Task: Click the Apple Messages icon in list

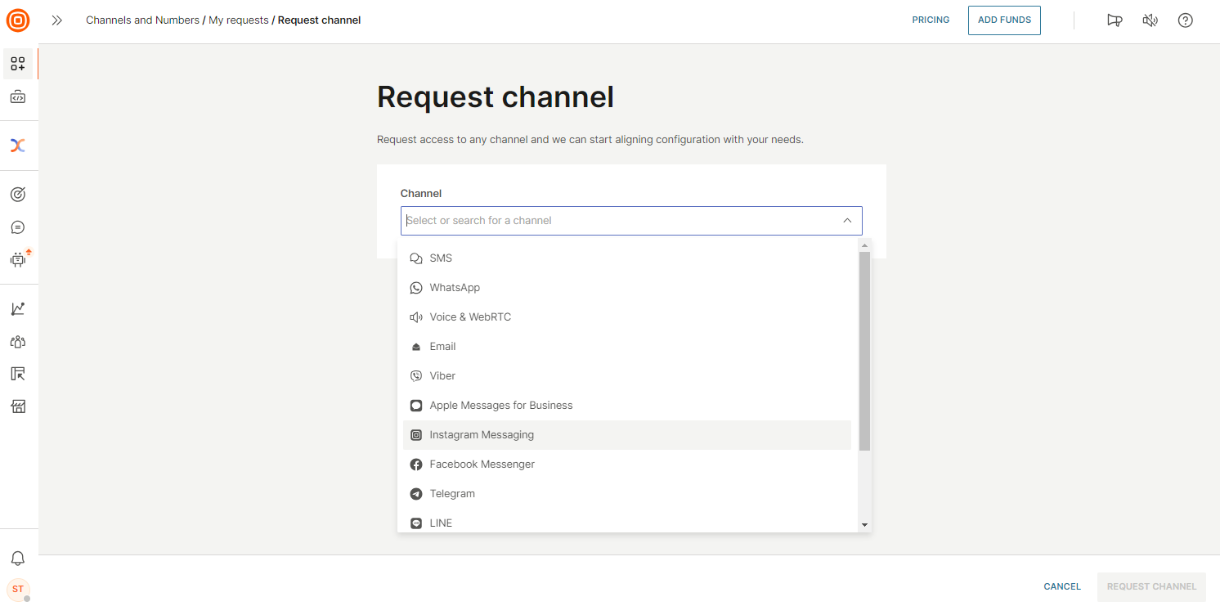Action: coord(416,406)
